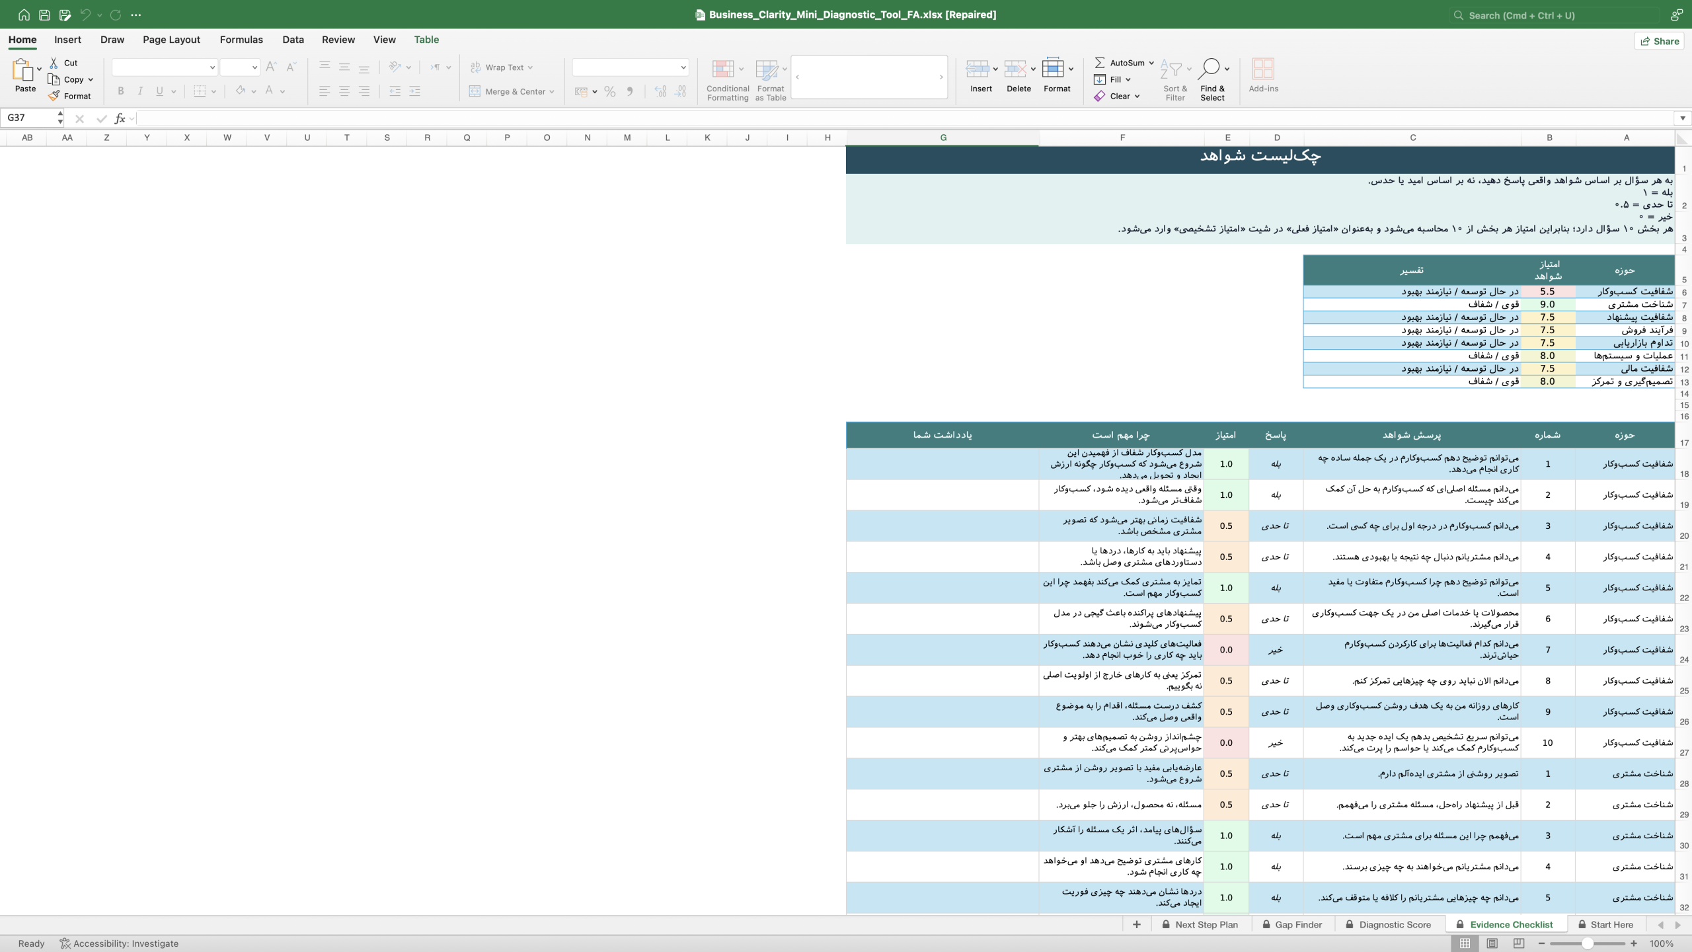Open the Review ribbon tab
Viewport: 1692px width, 952px height.
338,40
